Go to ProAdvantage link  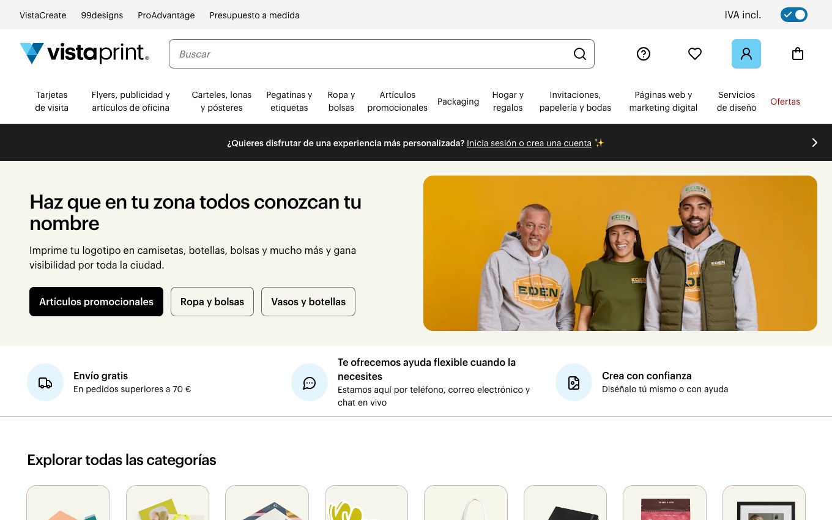click(x=166, y=15)
